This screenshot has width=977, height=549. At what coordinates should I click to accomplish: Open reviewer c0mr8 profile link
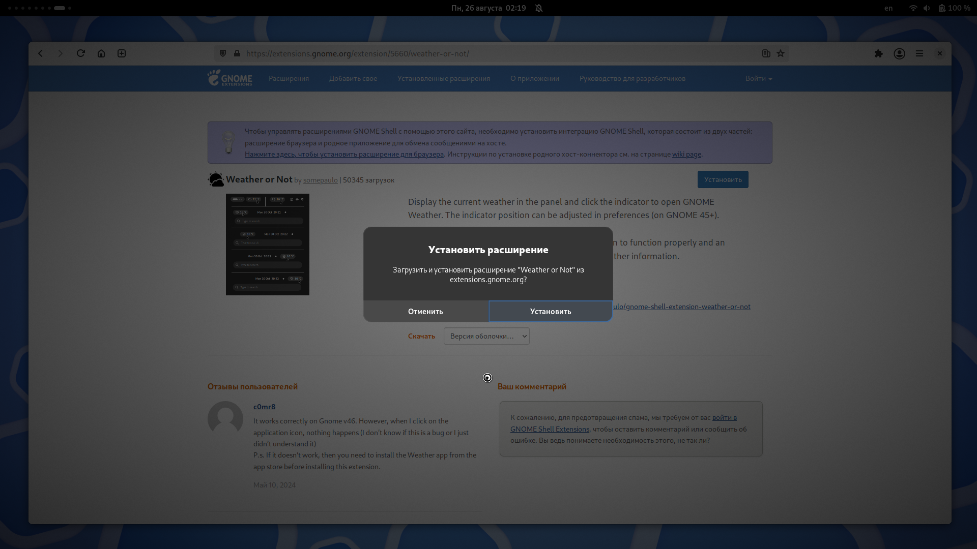pos(264,407)
